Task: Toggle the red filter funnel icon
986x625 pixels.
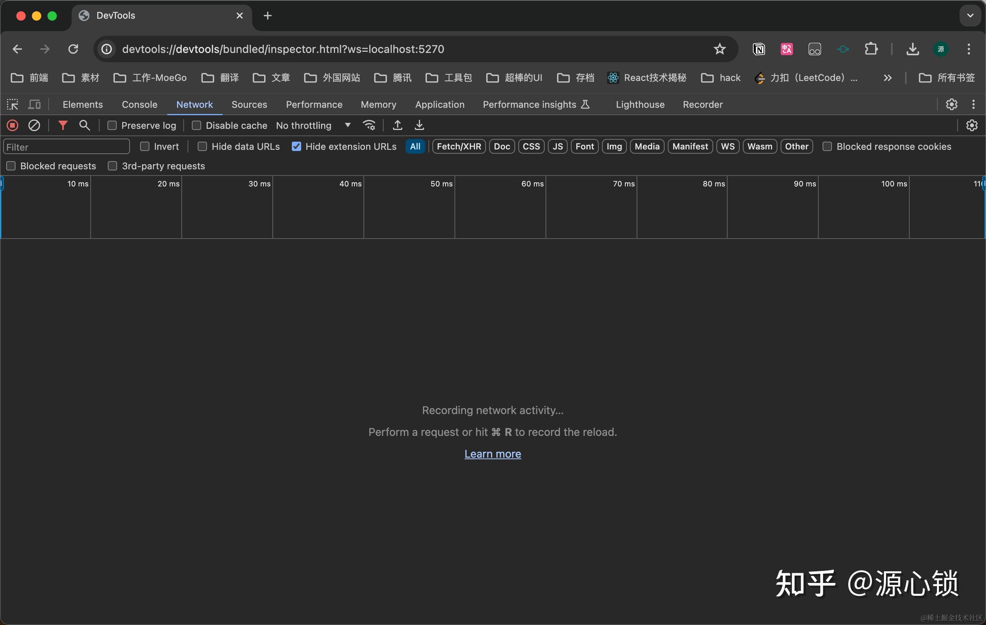Action: coord(63,125)
